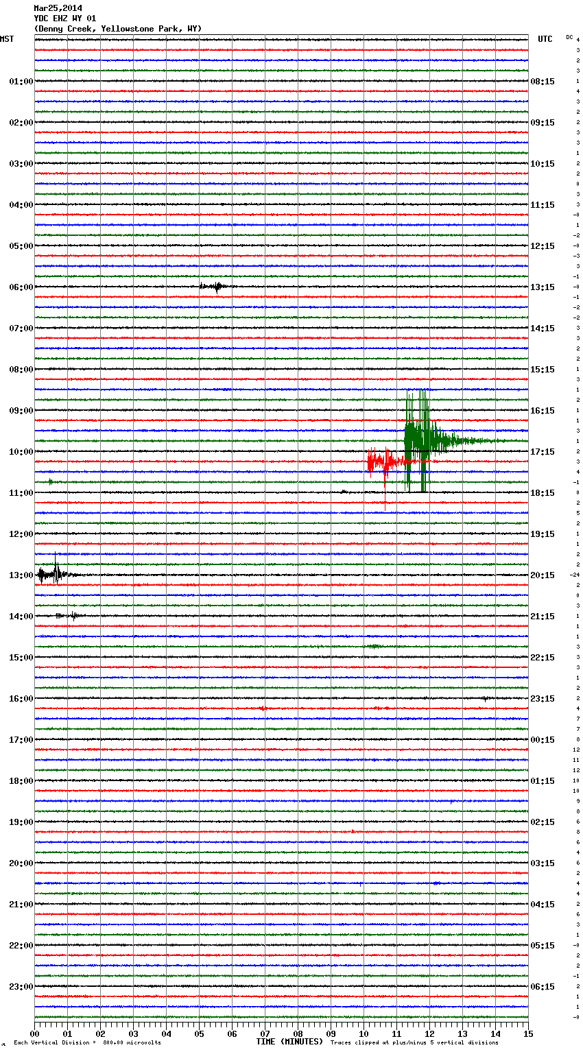Click the vertical division microvolts scale note
This screenshot has width=583, height=1052.
(87, 1042)
